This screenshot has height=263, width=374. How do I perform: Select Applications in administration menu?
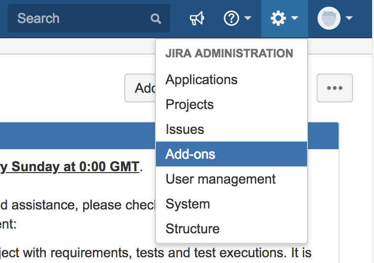tap(231, 79)
